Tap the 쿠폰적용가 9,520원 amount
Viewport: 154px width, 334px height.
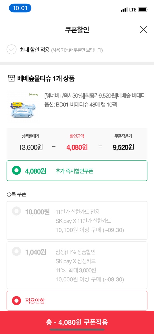pos(123,147)
